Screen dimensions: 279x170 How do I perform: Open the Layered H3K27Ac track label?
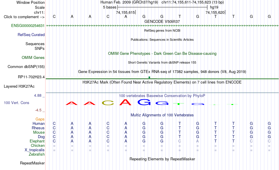click(19, 86)
